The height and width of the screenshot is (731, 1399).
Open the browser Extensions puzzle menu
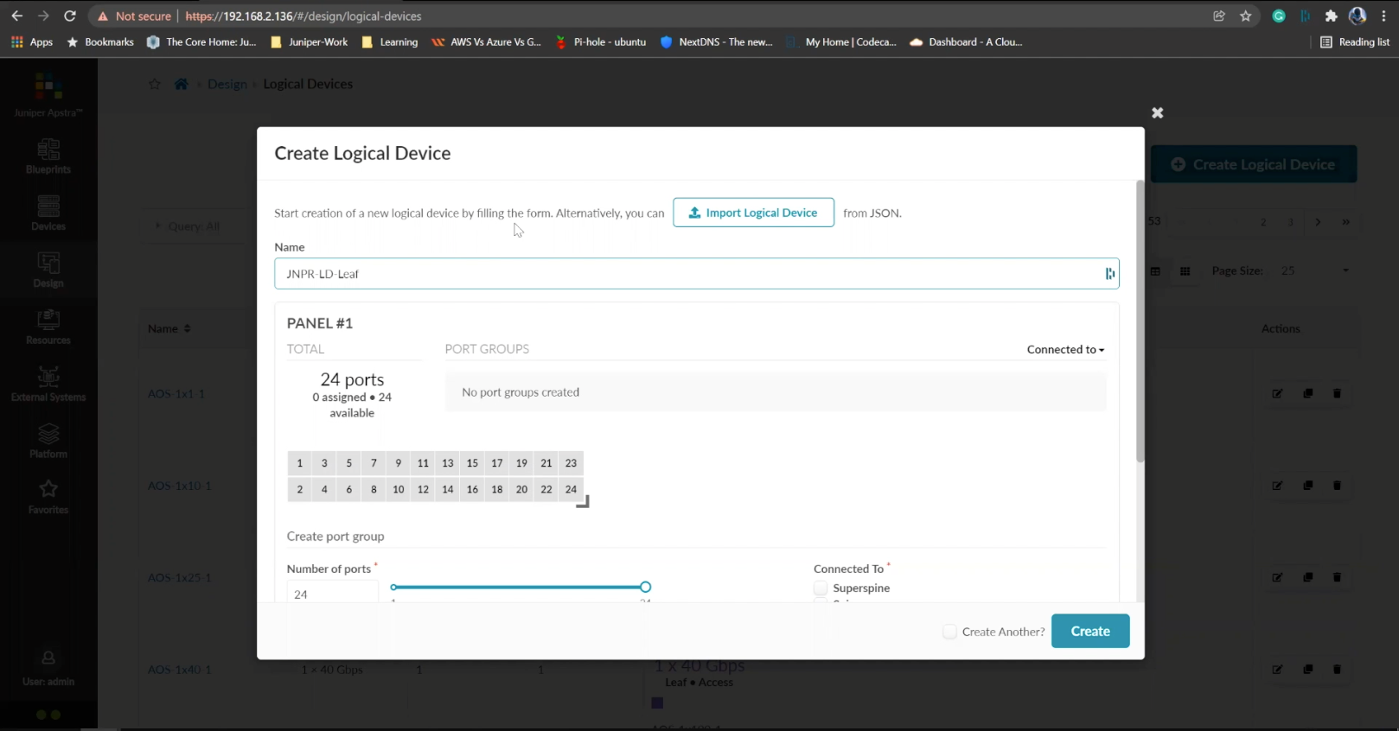(1331, 16)
